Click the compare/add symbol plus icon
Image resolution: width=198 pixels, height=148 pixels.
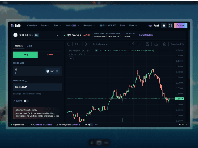[69, 44]
